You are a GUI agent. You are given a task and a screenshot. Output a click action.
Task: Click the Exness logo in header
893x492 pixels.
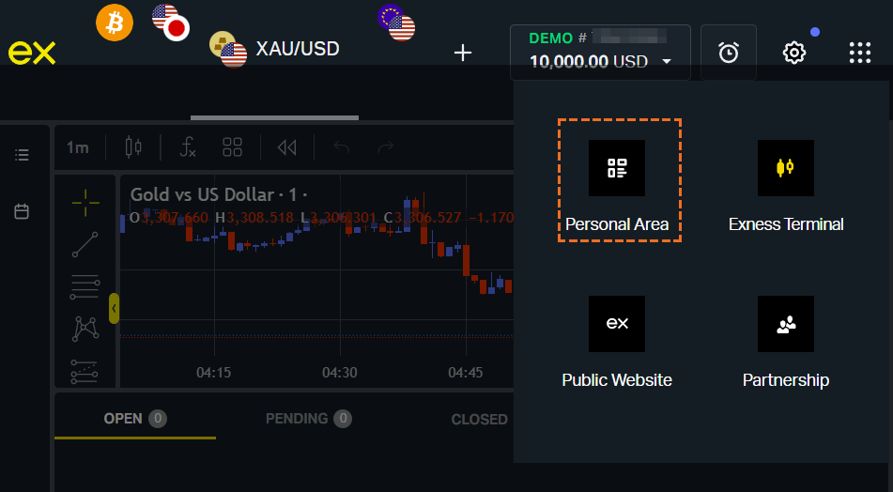point(32,53)
